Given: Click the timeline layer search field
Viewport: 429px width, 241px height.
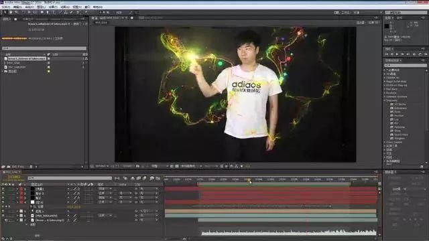Looking at the screenshot, I should (70, 178).
